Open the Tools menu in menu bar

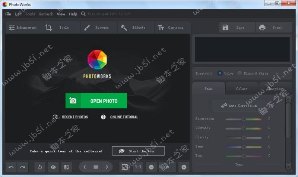(x=30, y=14)
